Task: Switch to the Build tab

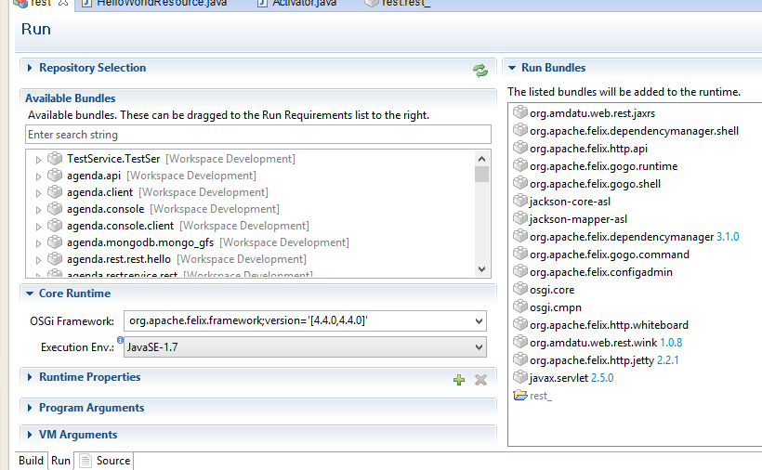Action: point(31,461)
